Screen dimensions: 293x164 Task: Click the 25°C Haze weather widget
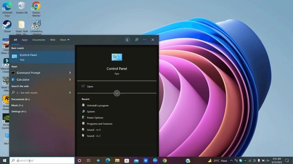[x=217, y=160]
